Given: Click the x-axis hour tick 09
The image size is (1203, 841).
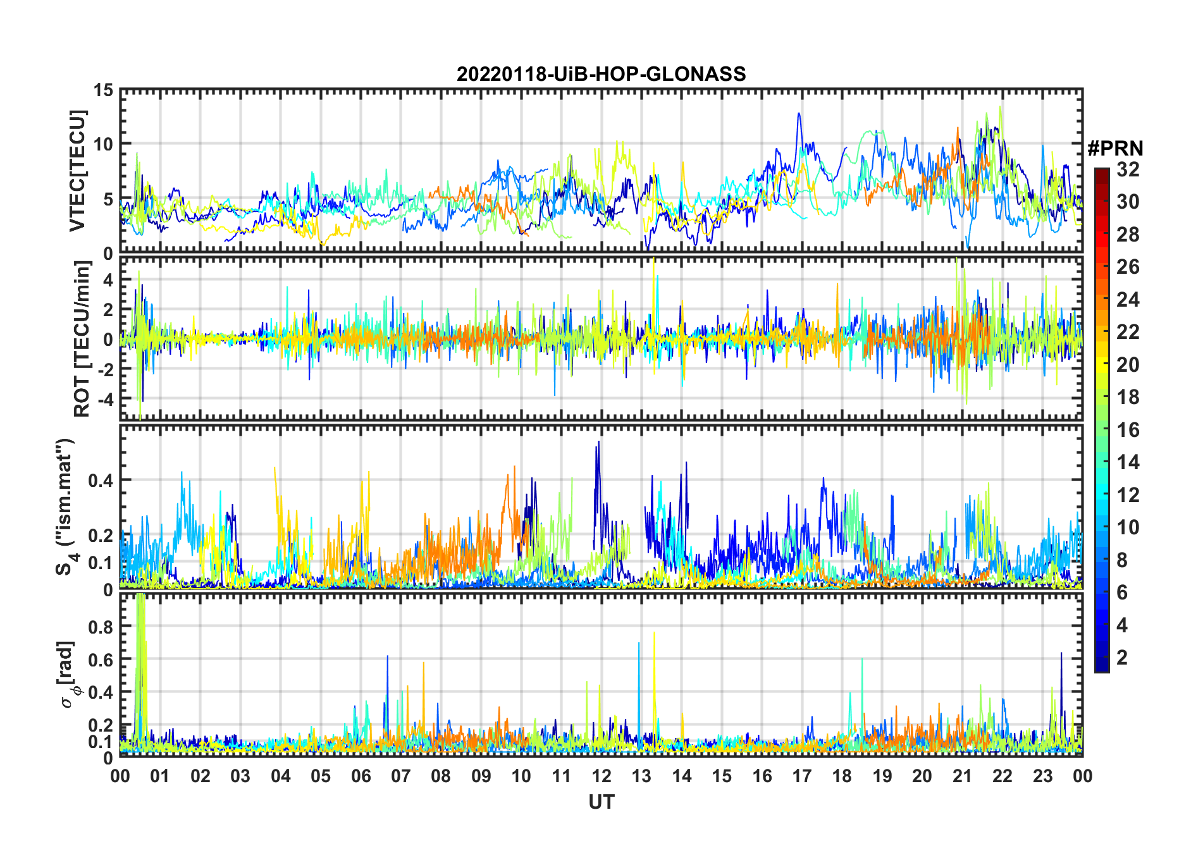Looking at the screenshot, I should [481, 776].
